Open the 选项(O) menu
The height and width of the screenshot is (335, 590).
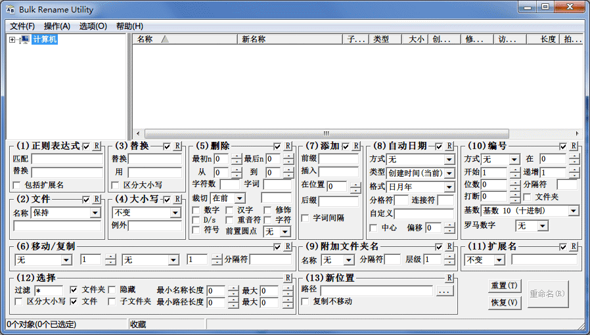(x=93, y=26)
